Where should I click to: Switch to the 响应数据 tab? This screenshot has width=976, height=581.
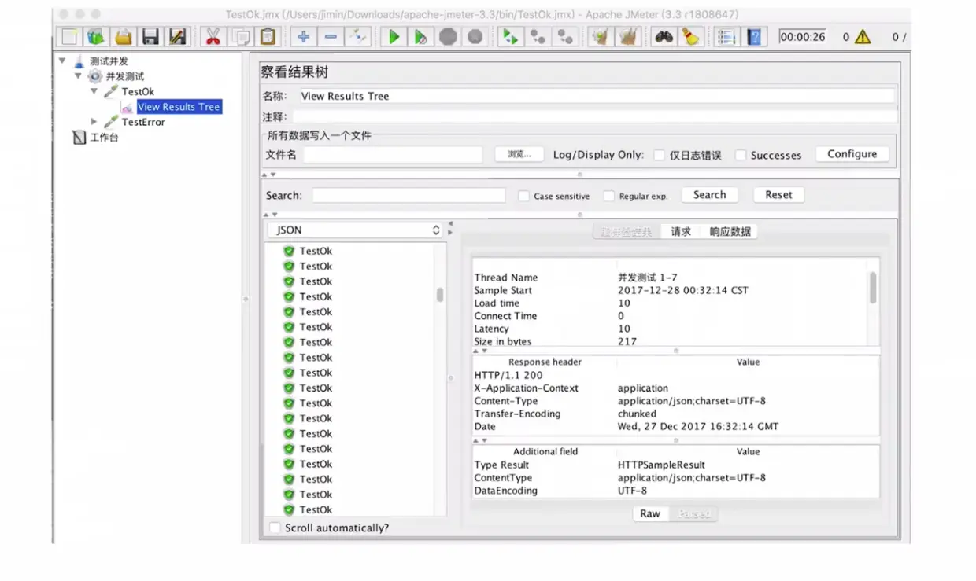tap(730, 232)
